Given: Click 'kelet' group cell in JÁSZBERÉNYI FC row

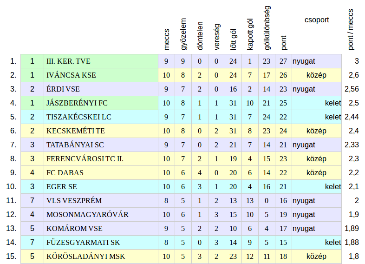Looking at the screenshot, I should pyautogui.click(x=317, y=103).
